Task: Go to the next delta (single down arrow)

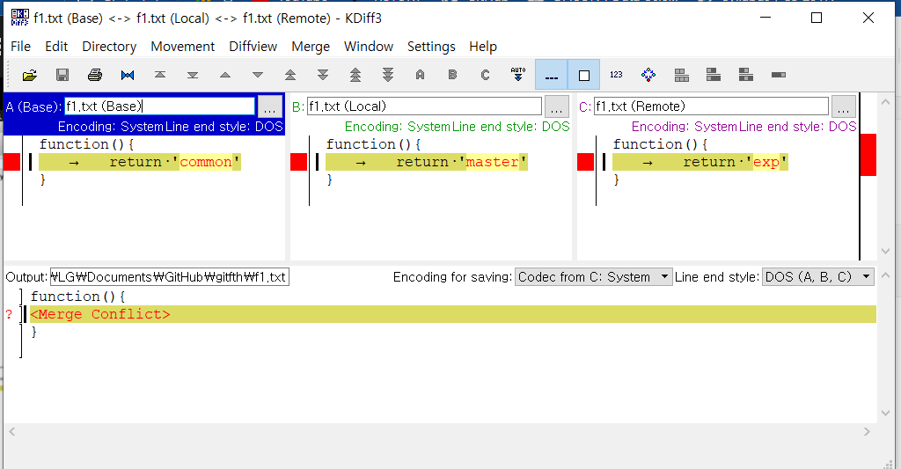Action: (x=258, y=75)
